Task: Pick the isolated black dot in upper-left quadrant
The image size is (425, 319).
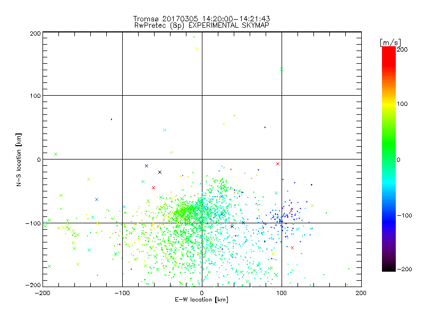Action: click(111, 119)
